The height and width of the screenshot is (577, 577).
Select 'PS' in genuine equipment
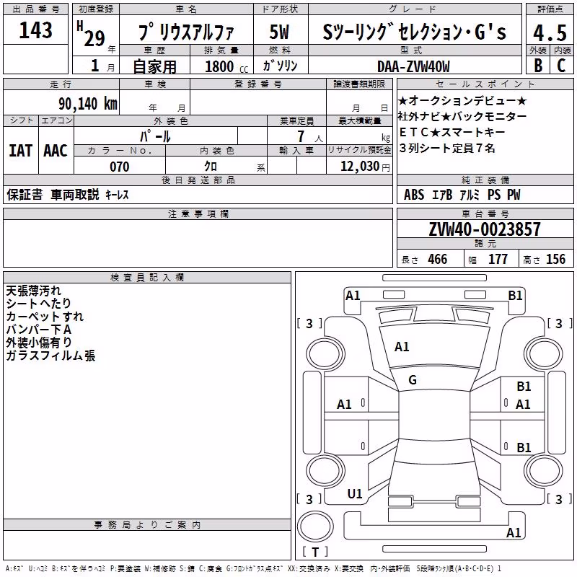click(x=494, y=195)
